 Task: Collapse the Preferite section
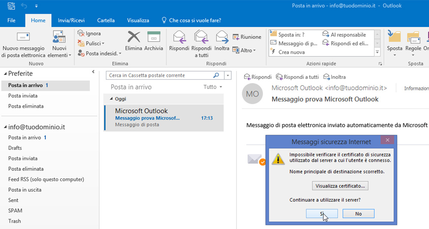(5, 74)
